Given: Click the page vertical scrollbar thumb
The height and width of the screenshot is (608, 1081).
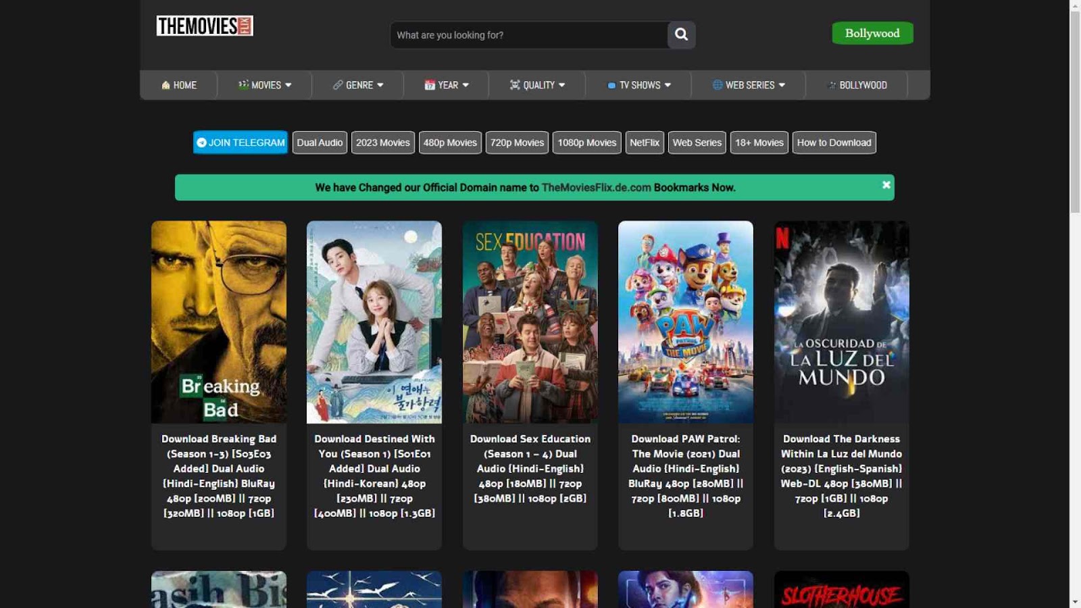Looking at the screenshot, I should pyautogui.click(x=1075, y=112).
